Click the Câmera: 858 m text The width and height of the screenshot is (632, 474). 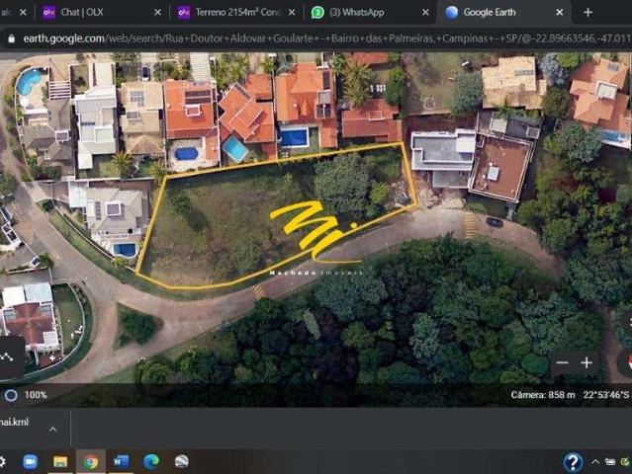pos(543,395)
